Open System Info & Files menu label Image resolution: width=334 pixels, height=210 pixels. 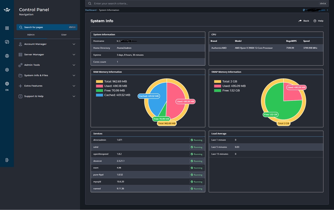click(x=36, y=75)
